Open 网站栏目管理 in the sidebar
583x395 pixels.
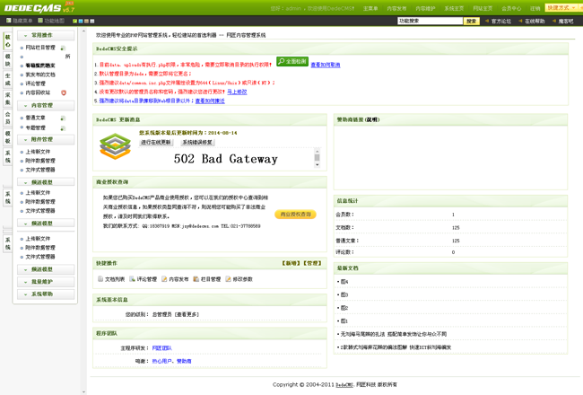[x=40, y=48]
